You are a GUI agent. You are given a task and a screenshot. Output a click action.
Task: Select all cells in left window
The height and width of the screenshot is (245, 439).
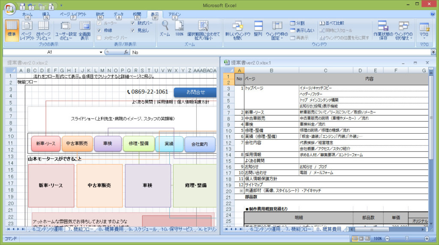coord(11,70)
